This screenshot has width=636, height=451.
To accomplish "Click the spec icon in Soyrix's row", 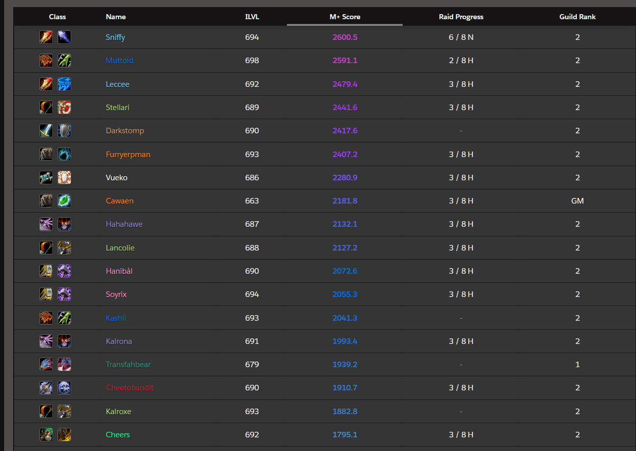I will tap(64, 294).
